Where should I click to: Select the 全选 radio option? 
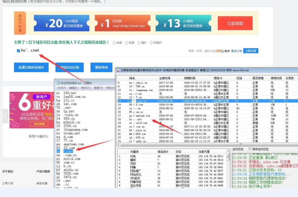tap(114, 43)
